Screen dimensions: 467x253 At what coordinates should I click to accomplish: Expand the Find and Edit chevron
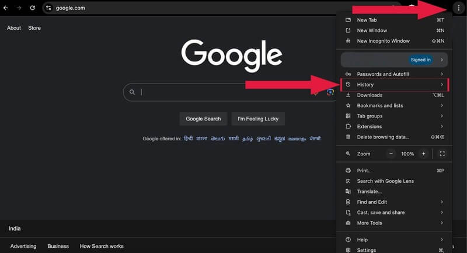(442, 202)
